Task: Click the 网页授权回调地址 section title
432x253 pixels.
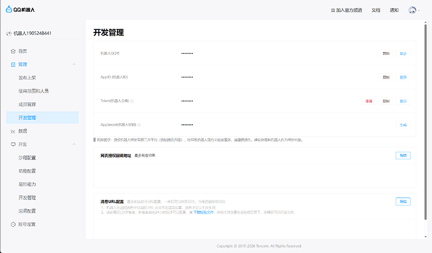Action: coord(116,156)
